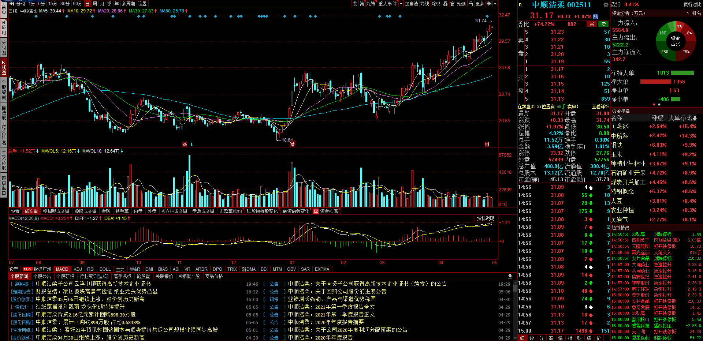
Task: Switch chart period to 60分
Action: [x=78, y=4]
